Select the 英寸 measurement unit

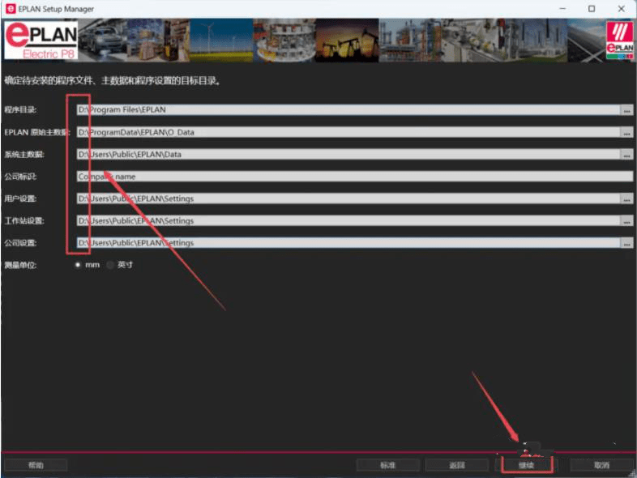tap(110, 265)
